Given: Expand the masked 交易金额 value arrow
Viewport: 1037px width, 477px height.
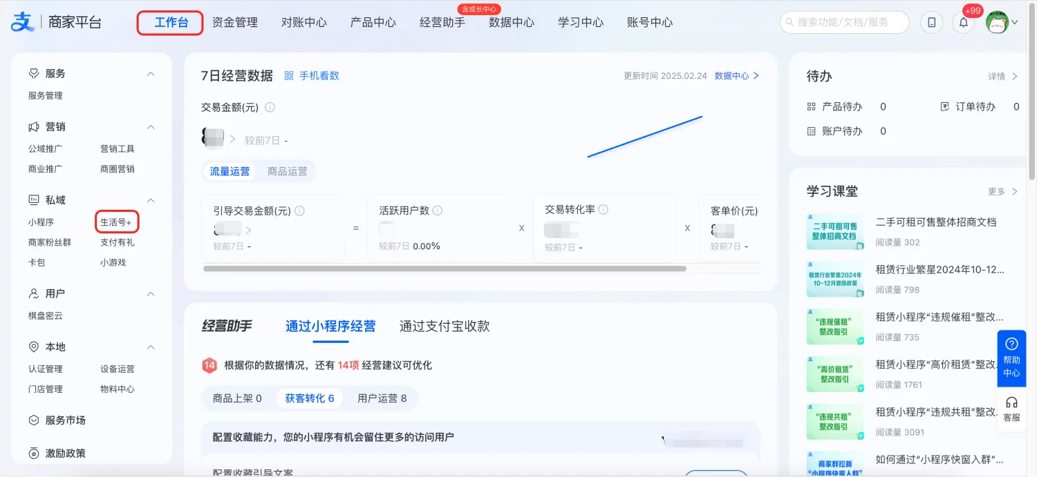Looking at the screenshot, I should click(232, 139).
